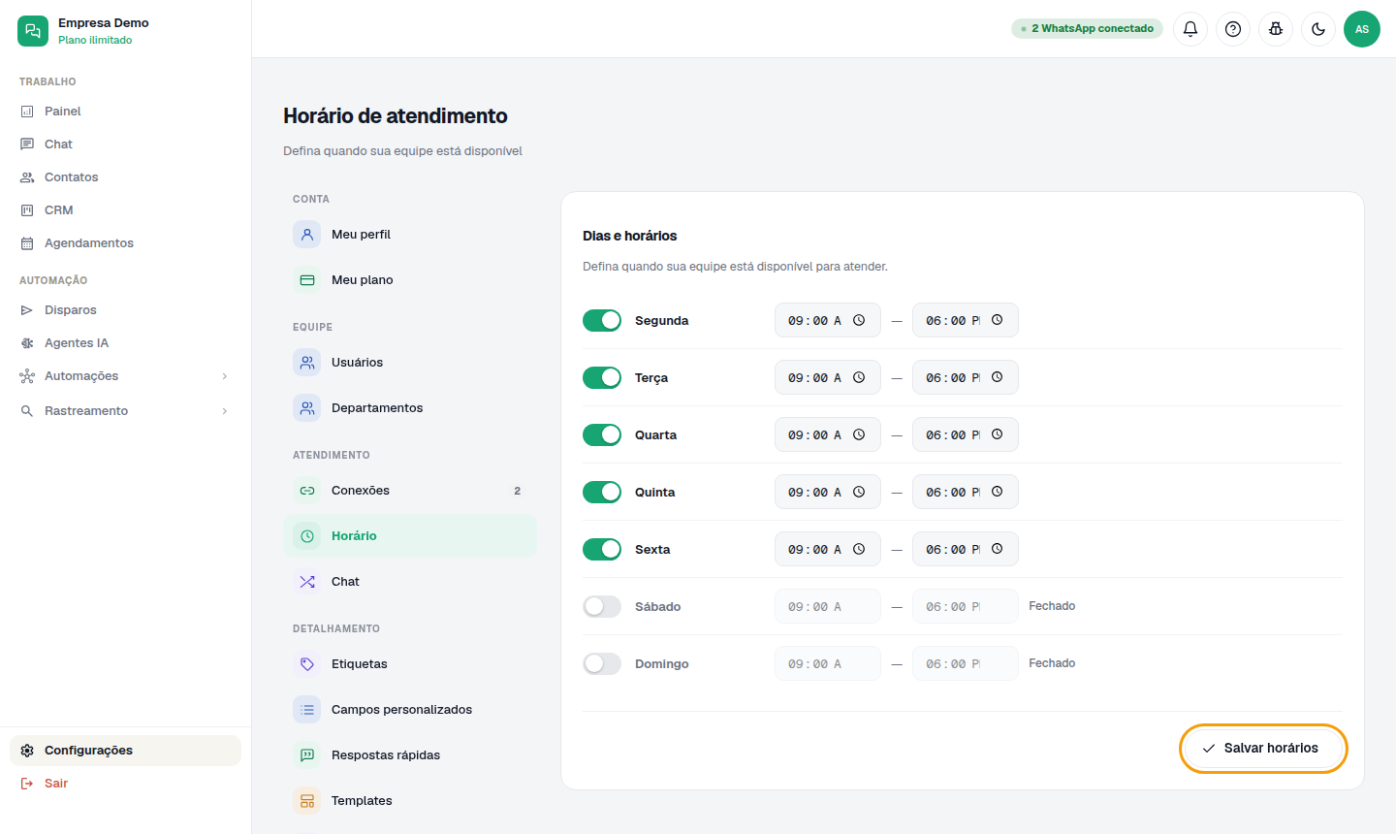
Task: Open the clock picker for Terça start time
Action: coord(859,377)
